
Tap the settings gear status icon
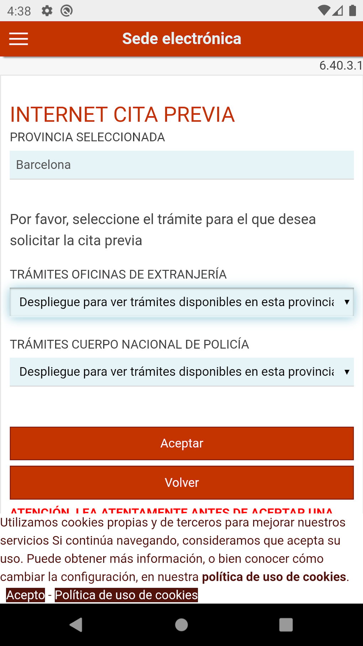coord(47,11)
